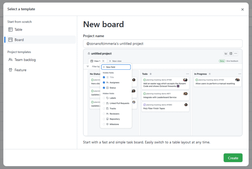Image resolution: width=252 pixels, height=169 pixels.
Task: Click the filter icon in preview
Action: click(88, 66)
